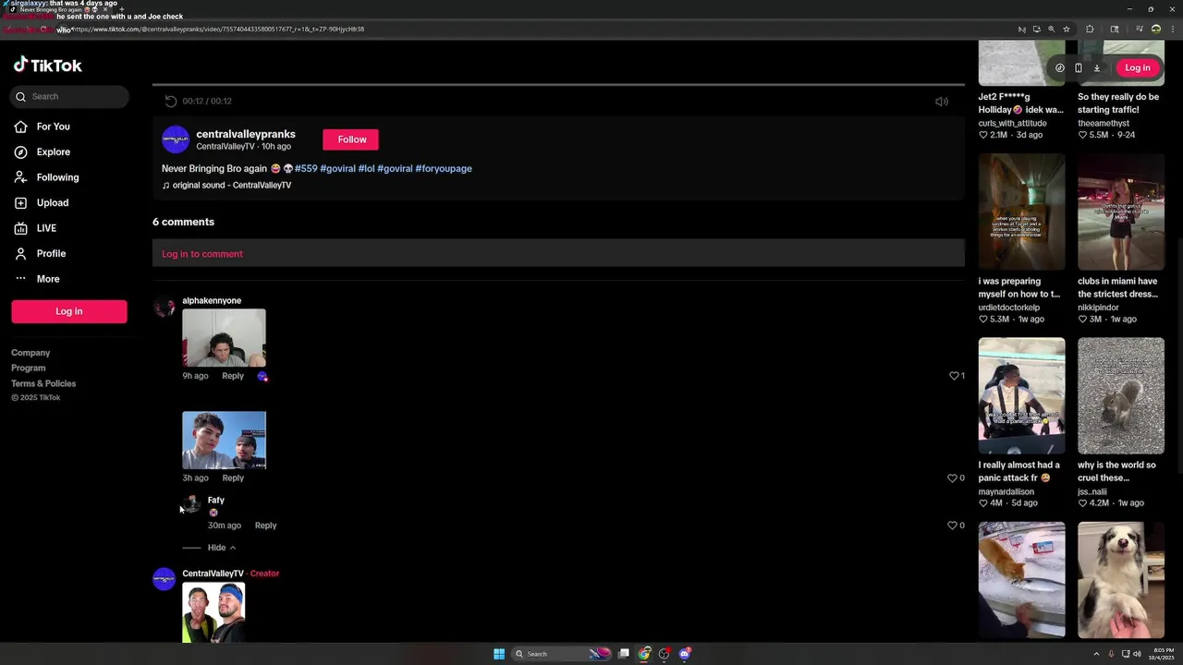Screen dimensions: 1183x665
Task: Expand the Terms & Policies footer section
Action: [x=43, y=383]
